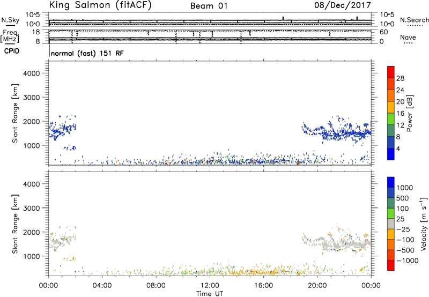Click the '-25' tick on the Velocity scale
The height and width of the screenshot is (297, 429).
tap(403, 229)
